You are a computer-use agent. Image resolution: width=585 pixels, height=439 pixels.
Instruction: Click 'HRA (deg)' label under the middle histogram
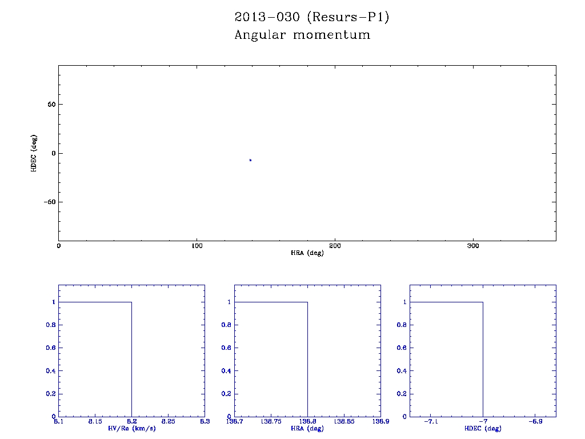[307, 428]
